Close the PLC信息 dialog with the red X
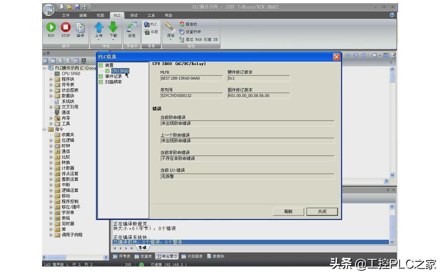This screenshot has height=278, width=445. [x=337, y=57]
